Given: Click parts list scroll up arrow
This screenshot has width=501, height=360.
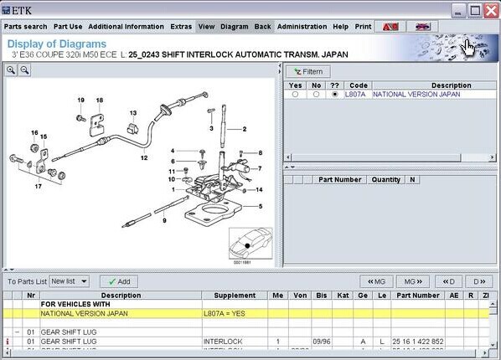Looking at the screenshot, I should pyautogui.click(x=493, y=304).
